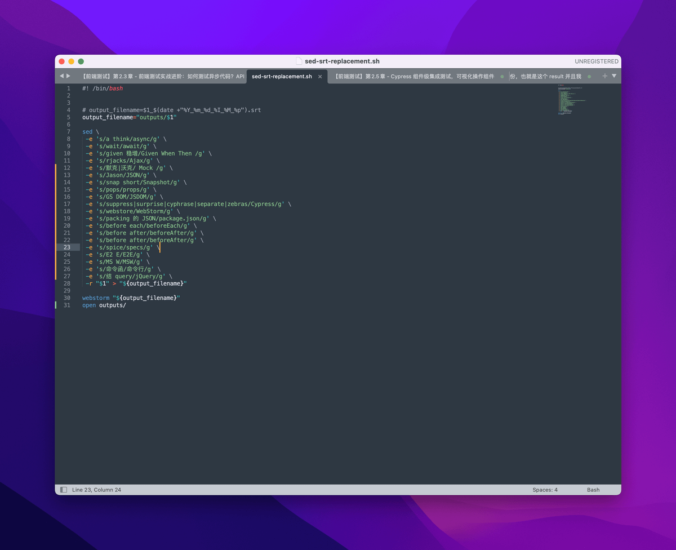Close the sed-srt-replacement.sh tab

320,77
